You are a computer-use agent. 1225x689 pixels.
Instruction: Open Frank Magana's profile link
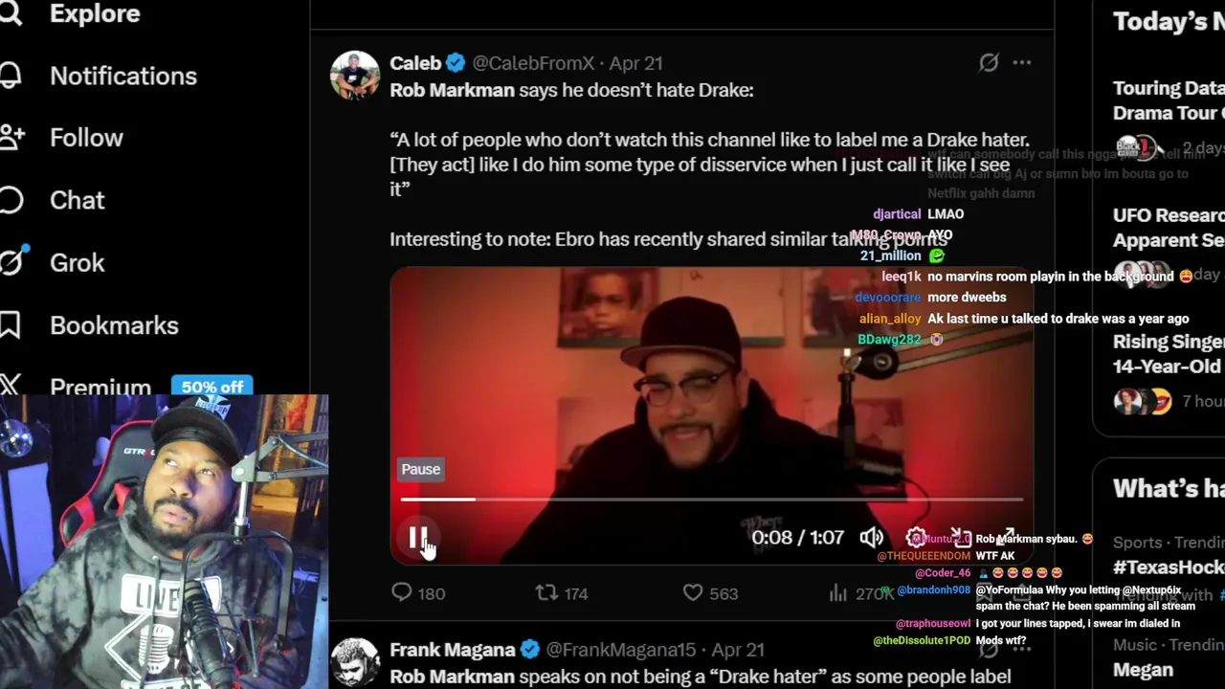coord(452,650)
